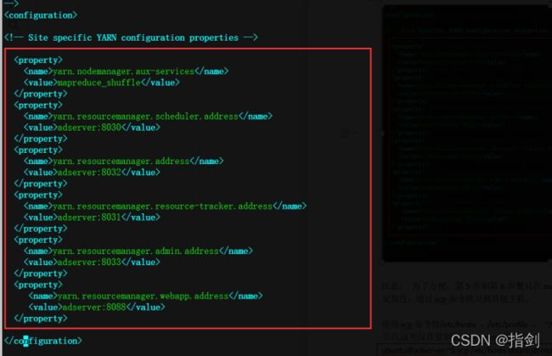Place cursor on adserver:8032 value
The image size is (552, 356).
pos(89,172)
